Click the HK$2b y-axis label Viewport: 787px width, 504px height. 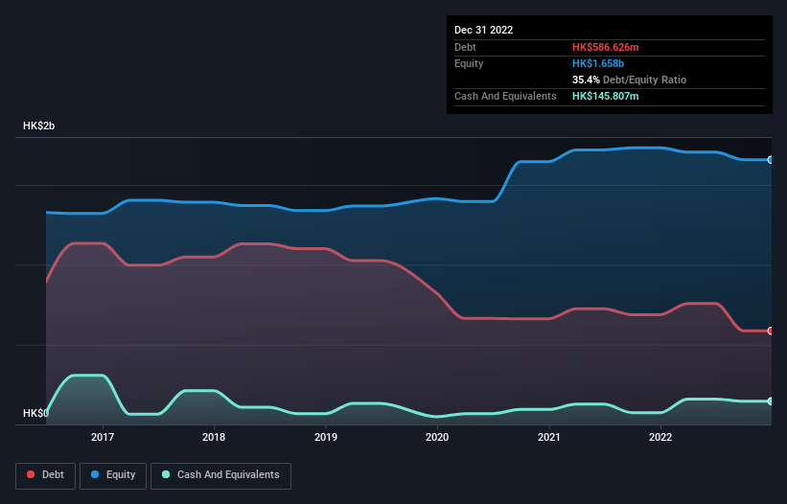pyautogui.click(x=38, y=126)
